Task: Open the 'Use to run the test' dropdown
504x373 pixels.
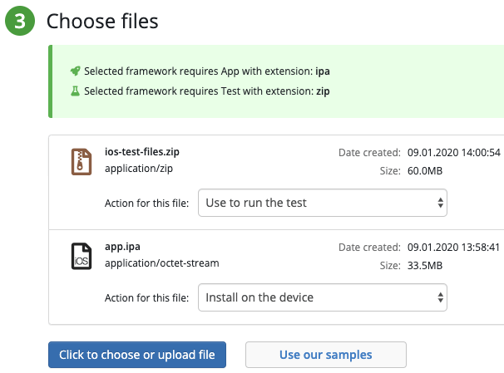Action: coord(323,203)
